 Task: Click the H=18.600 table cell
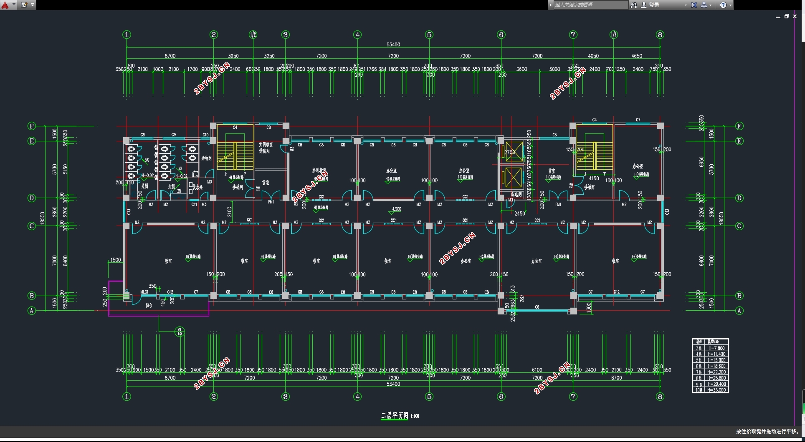[x=716, y=366]
